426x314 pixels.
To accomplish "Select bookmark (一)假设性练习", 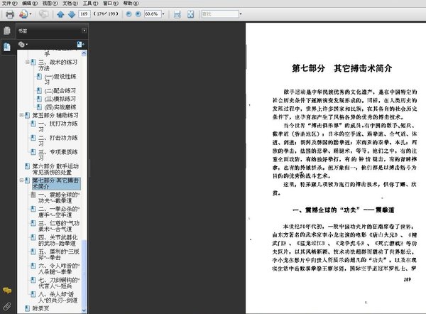I will click(x=60, y=79).
